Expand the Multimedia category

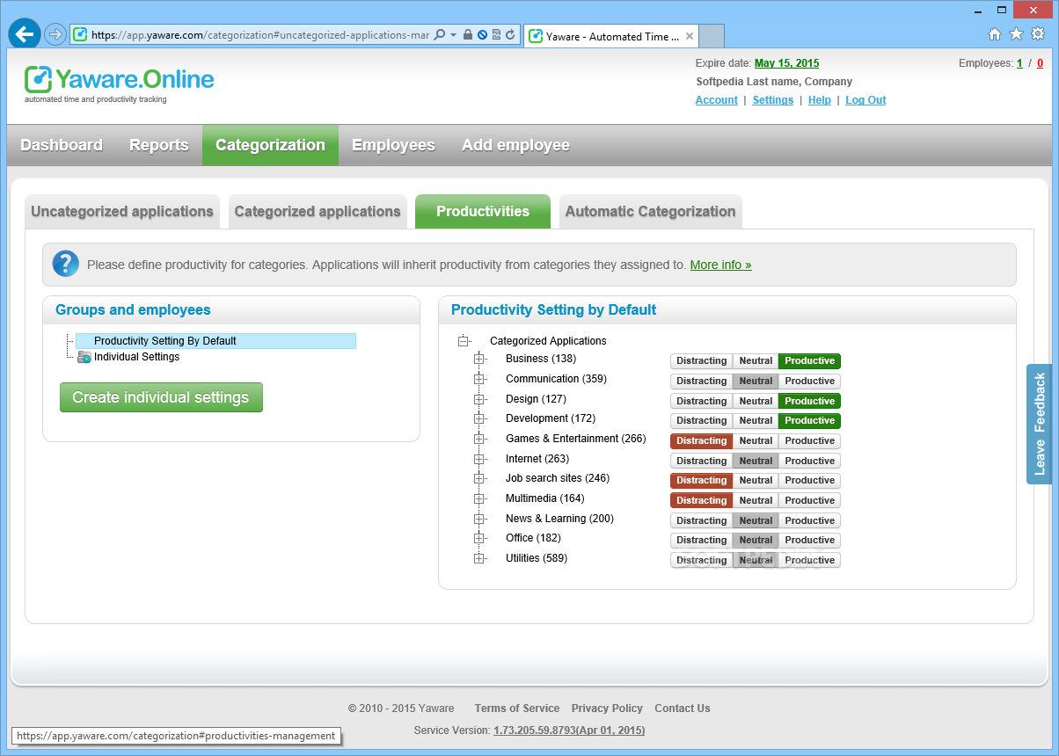(479, 498)
